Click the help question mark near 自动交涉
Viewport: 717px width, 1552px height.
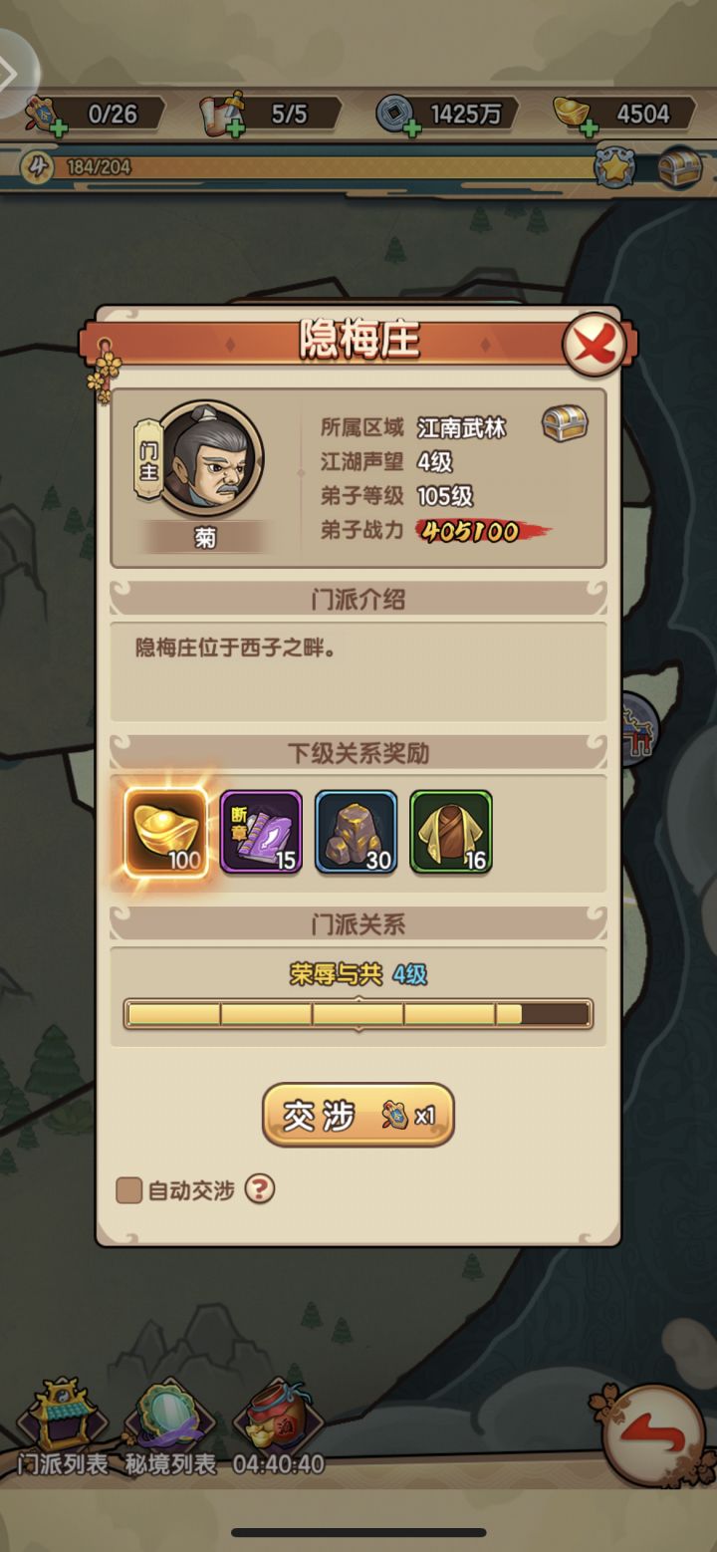pyautogui.click(x=260, y=1189)
